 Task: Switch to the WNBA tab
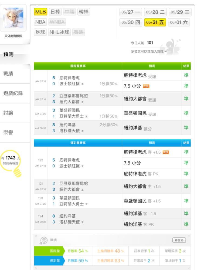[x=57, y=22]
